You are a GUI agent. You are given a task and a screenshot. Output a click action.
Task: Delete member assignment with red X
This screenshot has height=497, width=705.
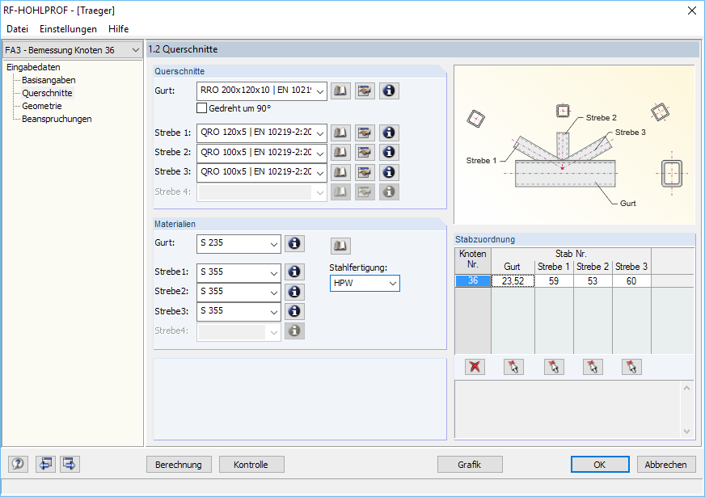coord(475,367)
